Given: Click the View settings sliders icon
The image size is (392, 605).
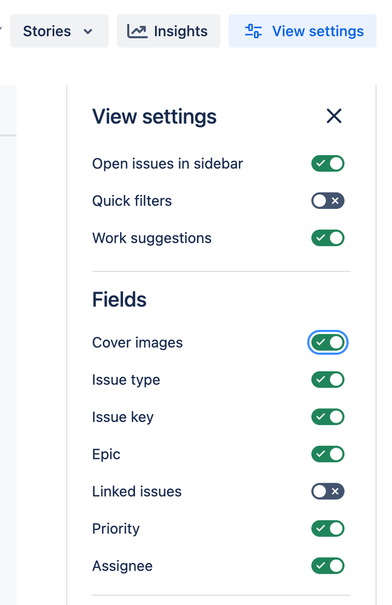Looking at the screenshot, I should [253, 31].
